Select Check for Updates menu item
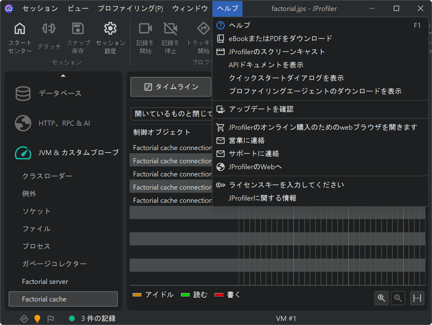 (x=261, y=109)
